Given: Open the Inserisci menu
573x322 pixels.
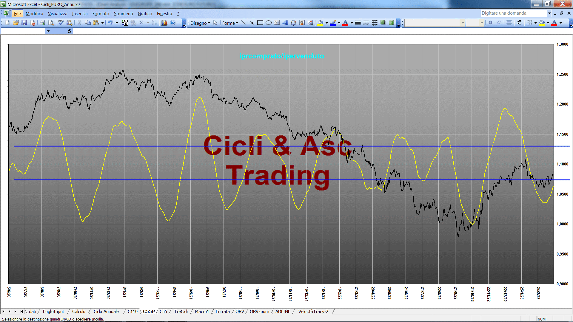Looking at the screenshot, I should click(80, 14).
